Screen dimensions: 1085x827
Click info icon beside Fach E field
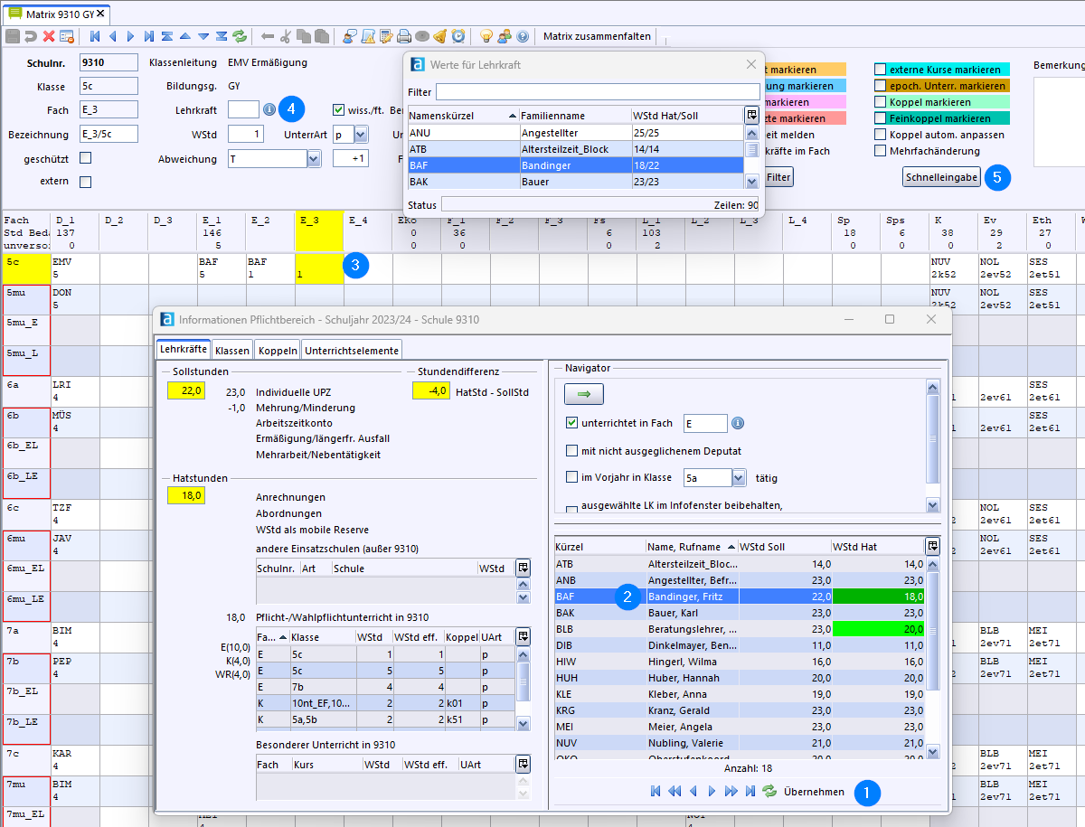click(x=738, y=422)
